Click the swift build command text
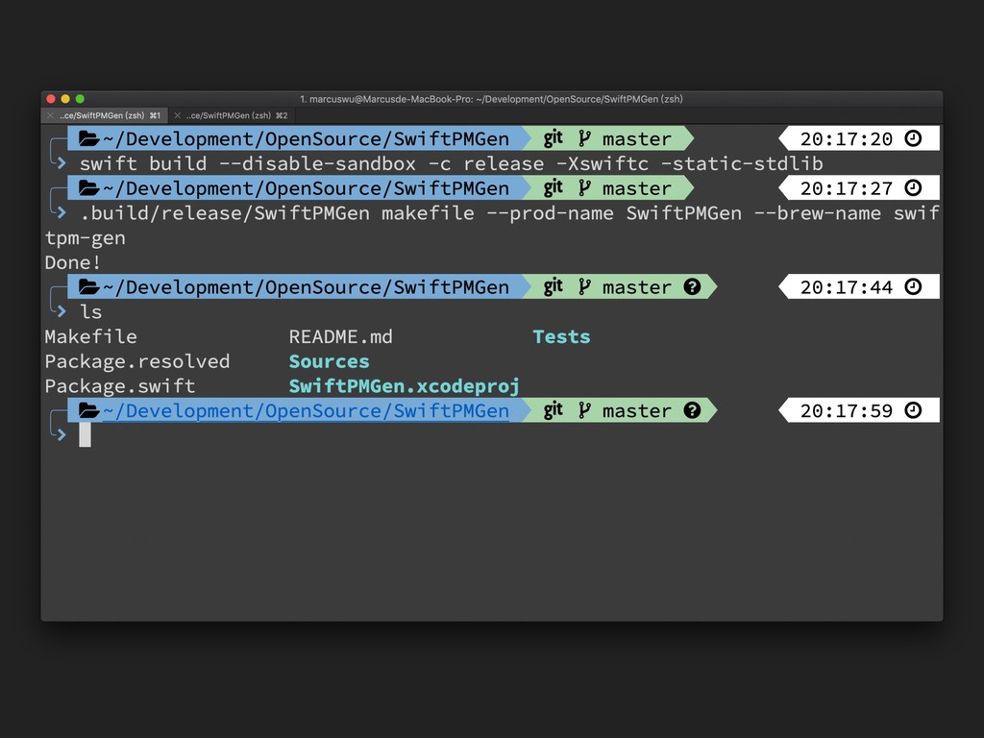 tap(452, 163)
